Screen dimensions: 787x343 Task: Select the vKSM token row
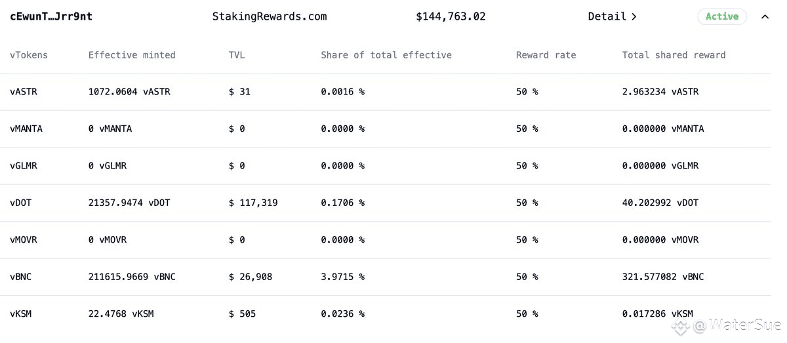[21, 314]
